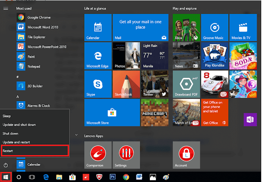
Task: Click the Life at a glance group title
Action: 95,9
